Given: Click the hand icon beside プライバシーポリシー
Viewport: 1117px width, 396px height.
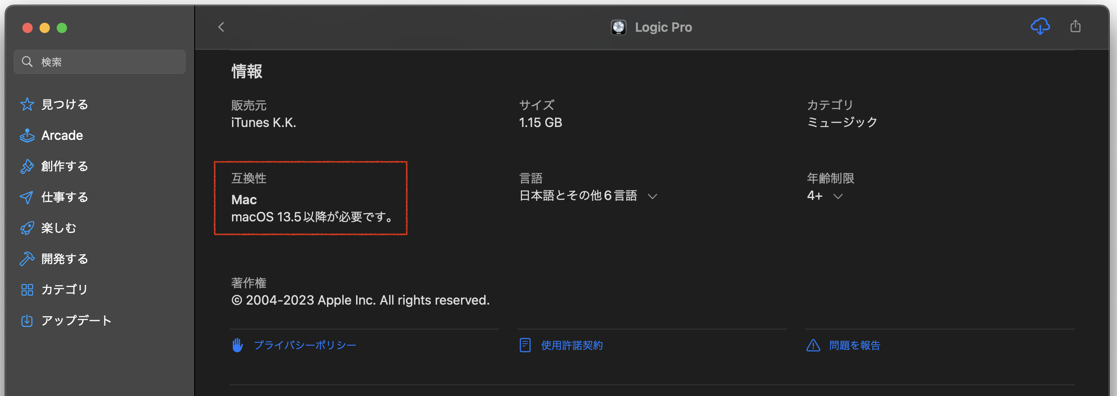Looking at the screenshot, I should (x=237, y=345).
